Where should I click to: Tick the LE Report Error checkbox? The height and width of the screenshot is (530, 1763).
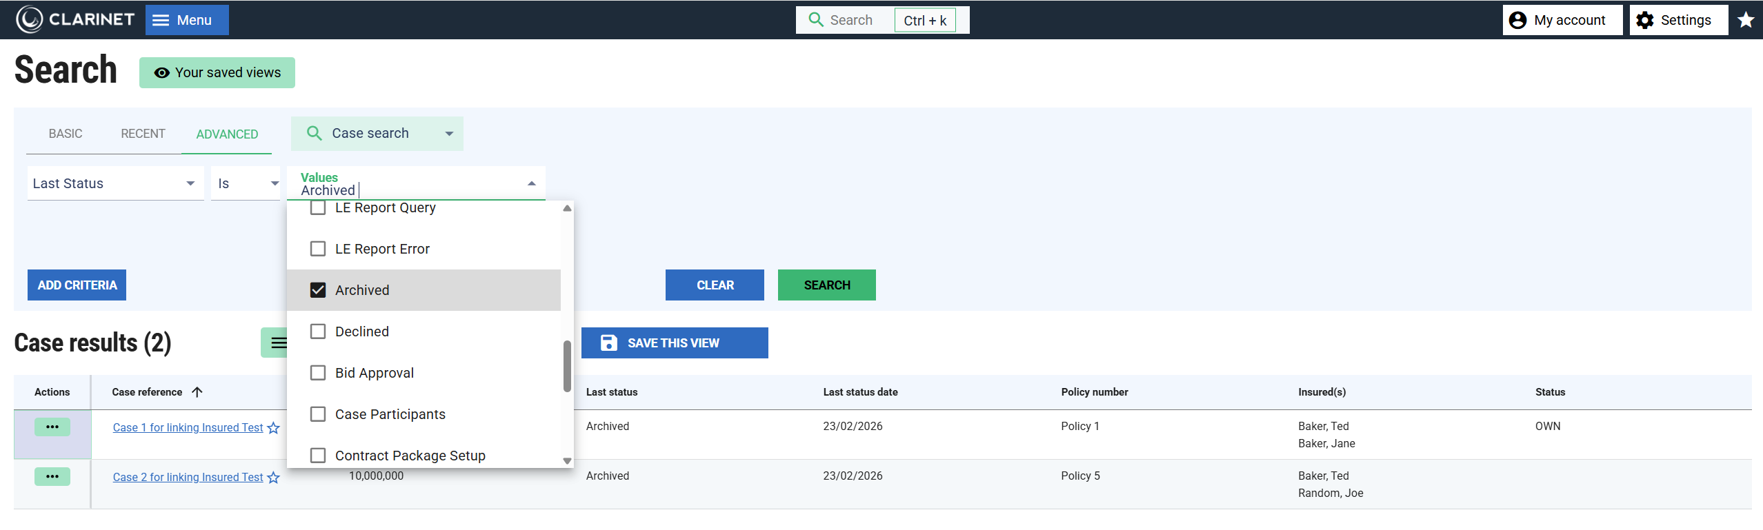[x=318, y=249]
